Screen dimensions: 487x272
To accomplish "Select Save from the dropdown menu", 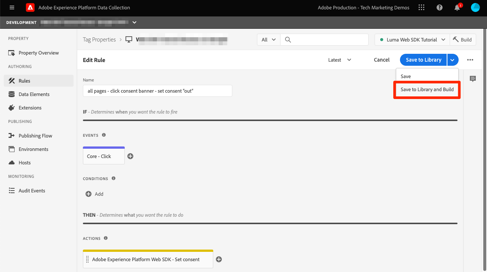I will coord(427,76).
